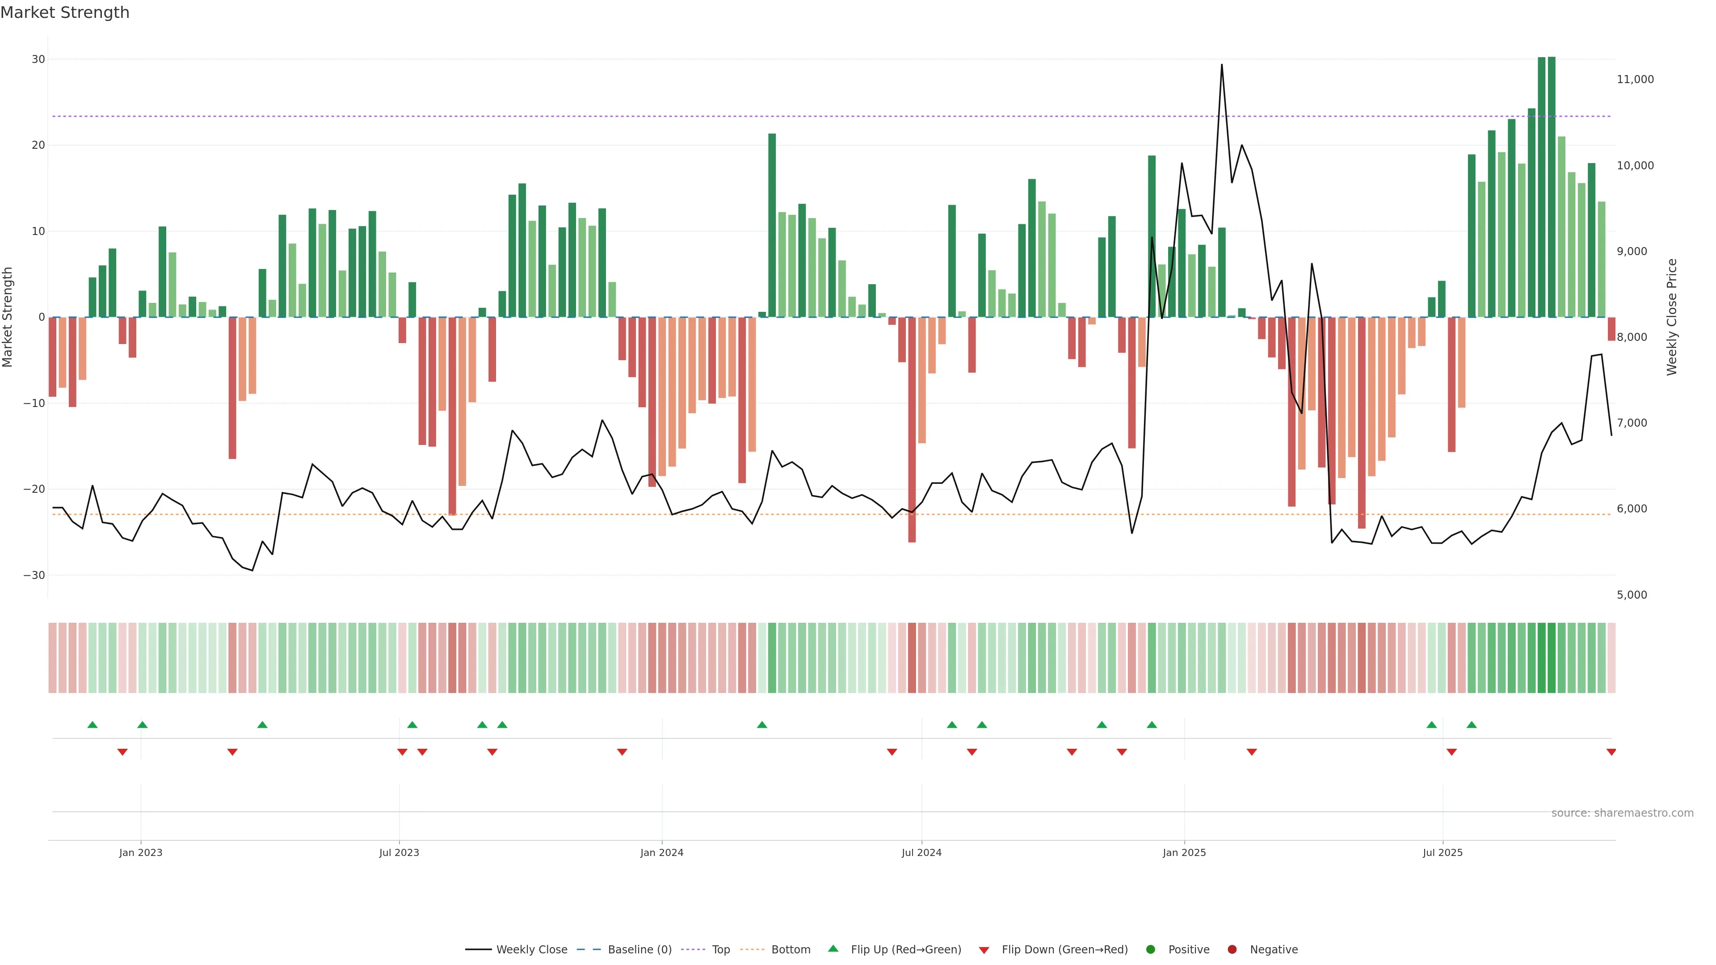Click the leftmost green flip-up triangle marker
The image size is (1716, 965).
pyautogui.click(x=93, y=725)
